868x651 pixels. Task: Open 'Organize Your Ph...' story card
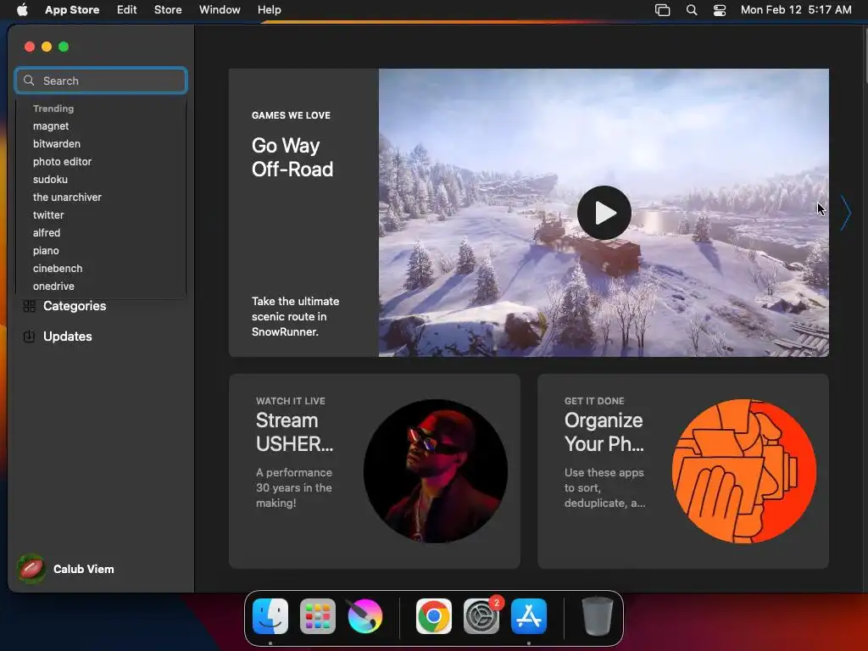[x=682, y=471]
